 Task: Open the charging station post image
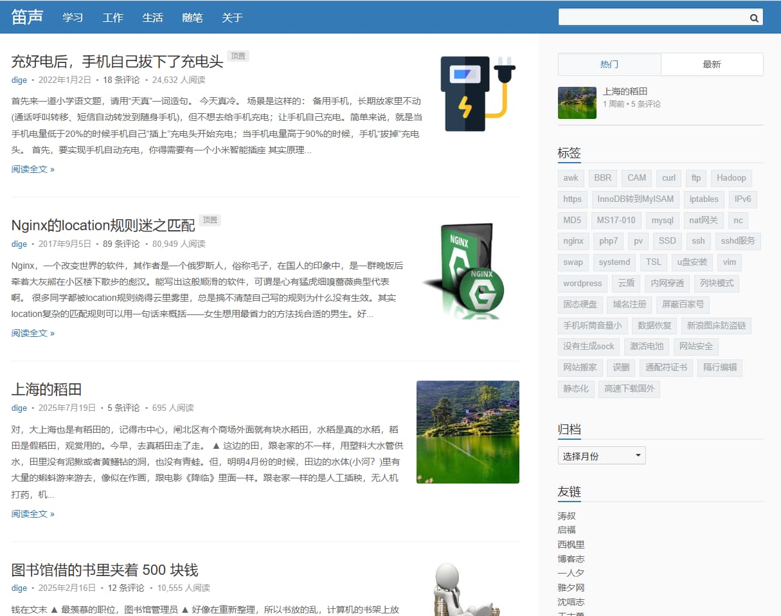pos(477,93)
